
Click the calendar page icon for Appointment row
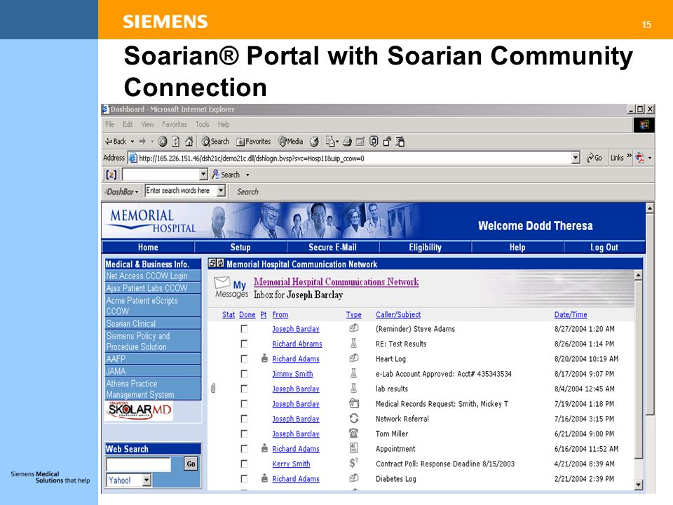coord(353,448)
